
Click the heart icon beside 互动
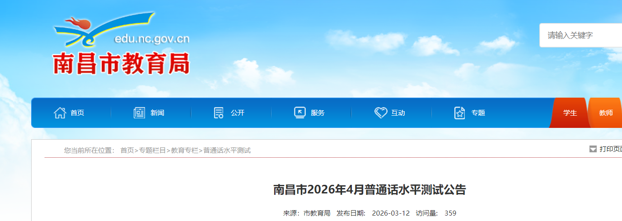point(381,113)
